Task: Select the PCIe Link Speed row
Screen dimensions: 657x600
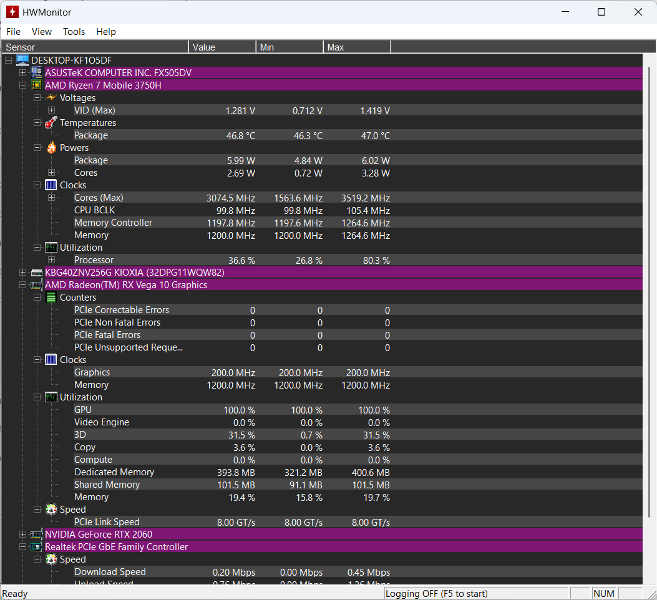Action: pyautogui.click(x=358, y=522)
